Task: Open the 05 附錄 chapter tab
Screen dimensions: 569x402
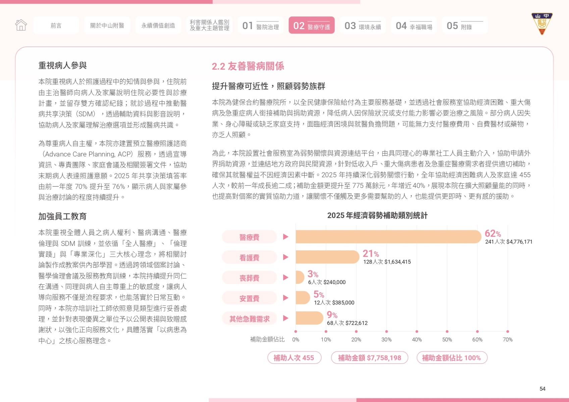Action: click(x=465, y=25)
